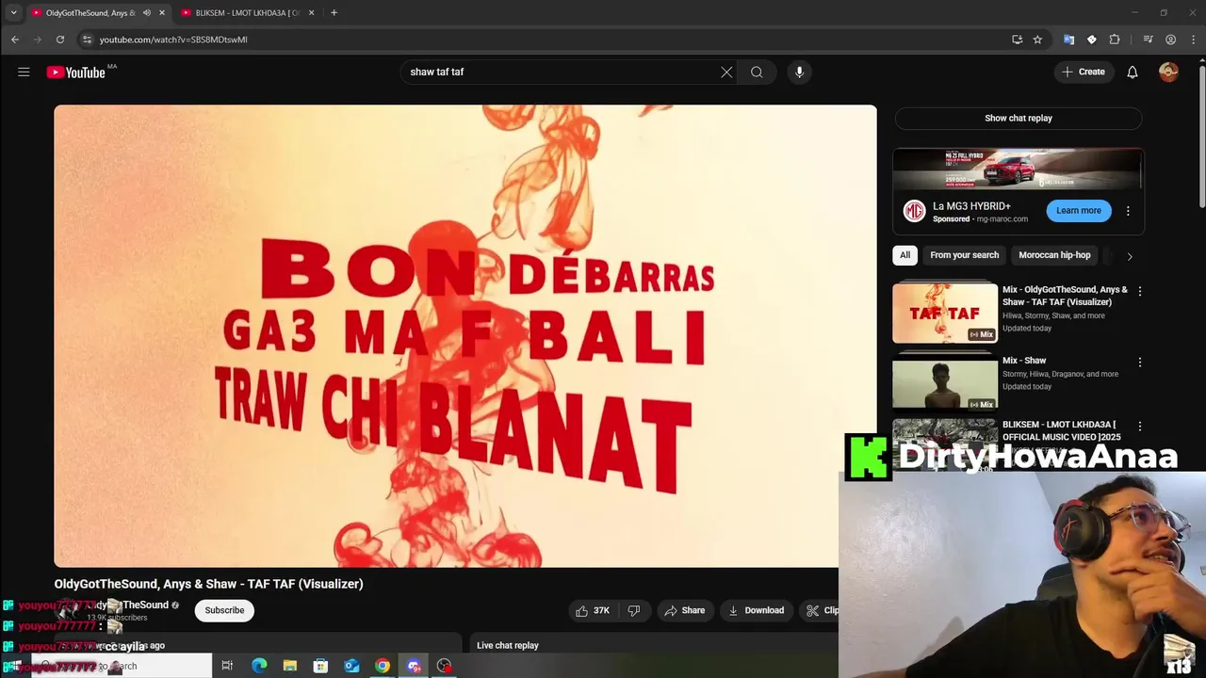Open Clip button with scissors

tap(822, 610)
